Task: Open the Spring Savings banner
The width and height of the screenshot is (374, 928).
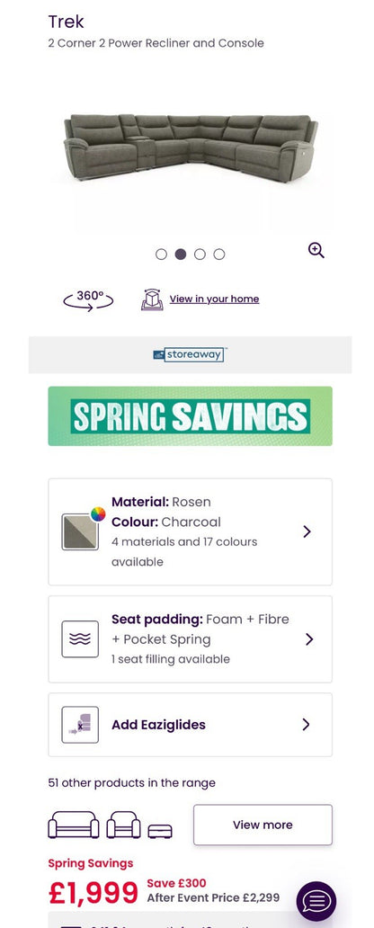Action: (190, 416)
